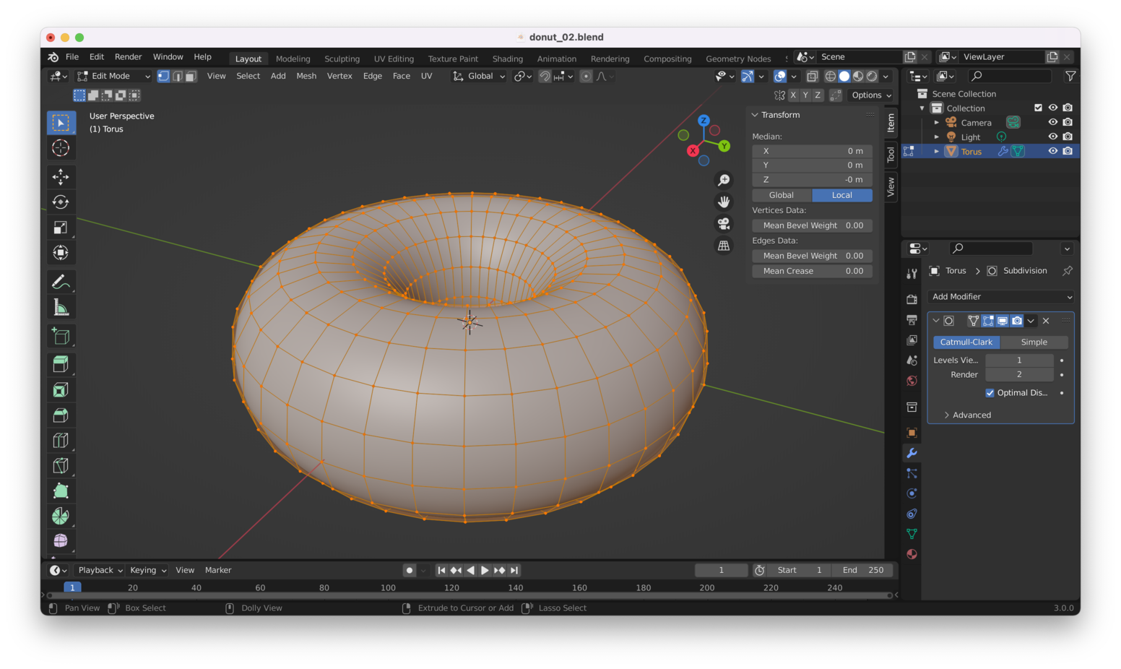Switch median coordinates to Global
Image resolution: width=1121 pixels, height=669 pixels.
[781, 195]
